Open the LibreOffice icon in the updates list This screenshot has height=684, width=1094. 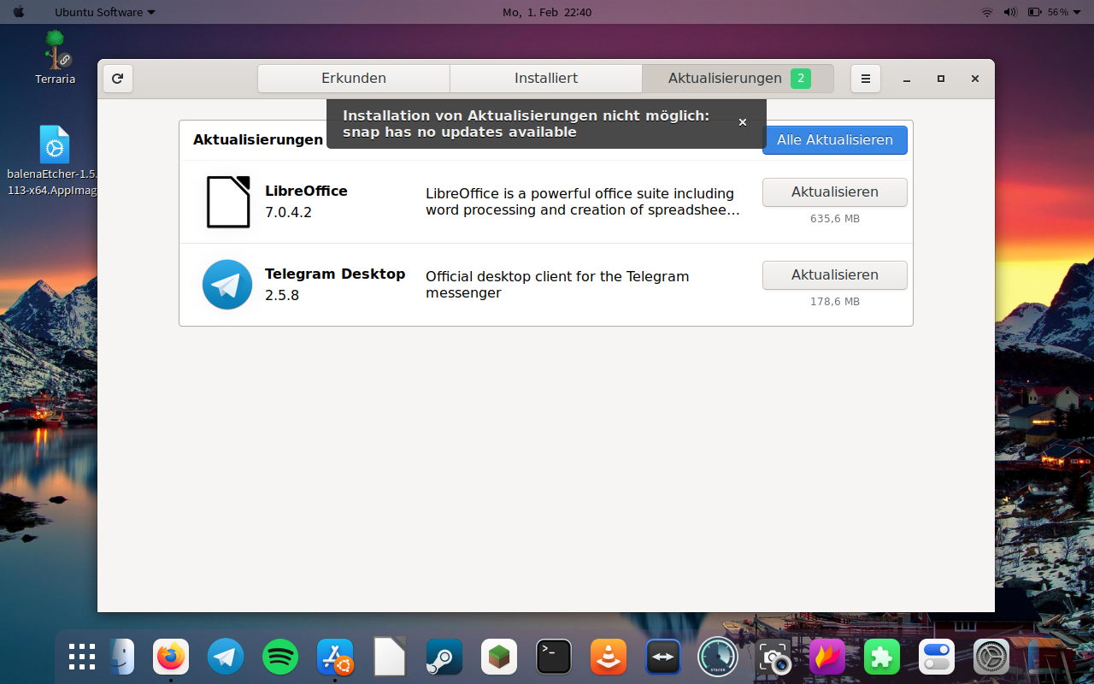tap(228, 202)
